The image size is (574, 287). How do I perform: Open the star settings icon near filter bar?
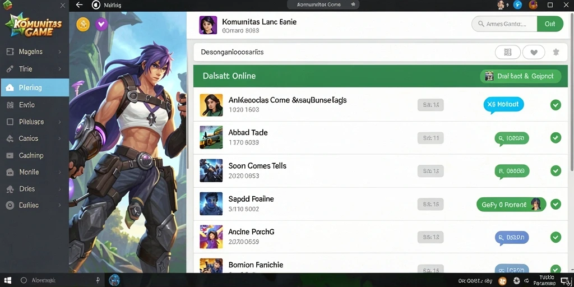pos(556,52)
